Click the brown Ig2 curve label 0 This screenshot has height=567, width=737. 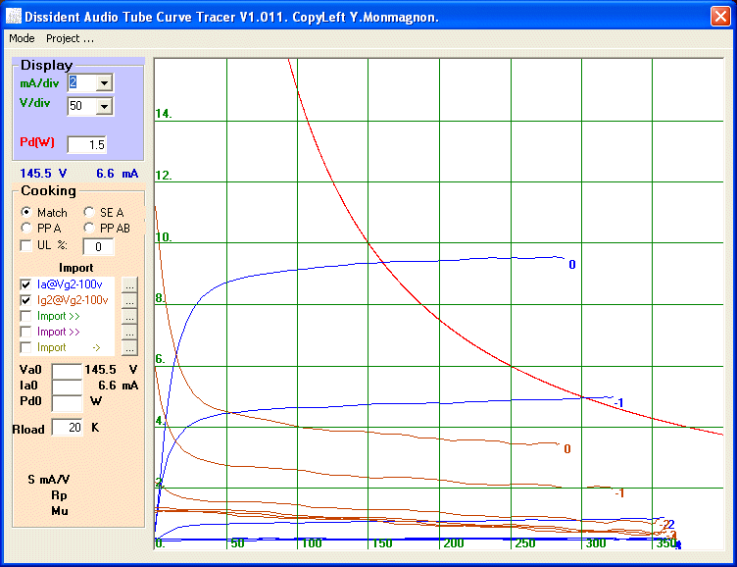[567, 449]
